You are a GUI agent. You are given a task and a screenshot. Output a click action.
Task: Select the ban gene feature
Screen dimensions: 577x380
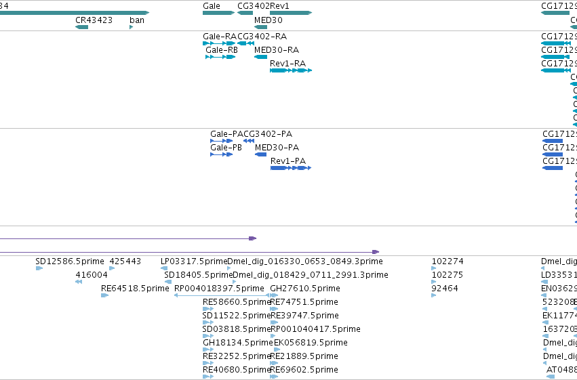pyautogui.click(x=132, y=27)
